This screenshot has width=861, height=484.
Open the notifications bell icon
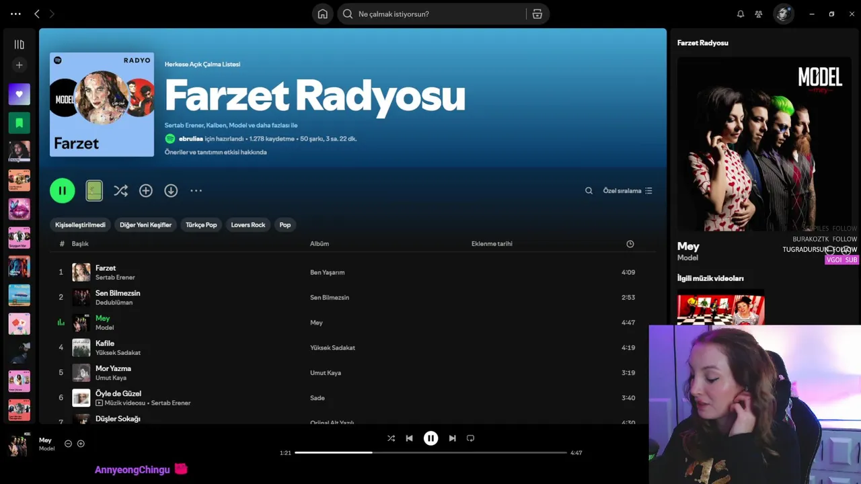[x=741, y=14]
